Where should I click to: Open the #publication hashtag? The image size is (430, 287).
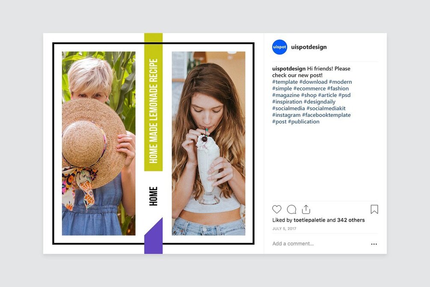pyautogui.click(x=304, y=122)
